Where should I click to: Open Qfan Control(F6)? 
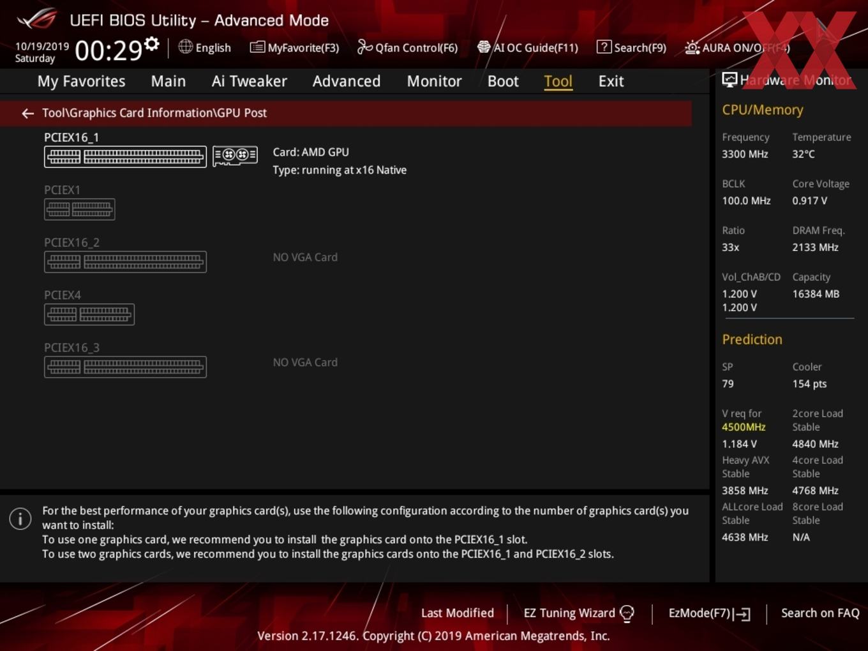408,47
